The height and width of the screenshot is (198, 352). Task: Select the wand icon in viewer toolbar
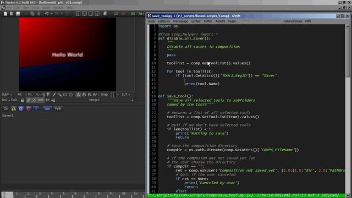coord(60,95)
